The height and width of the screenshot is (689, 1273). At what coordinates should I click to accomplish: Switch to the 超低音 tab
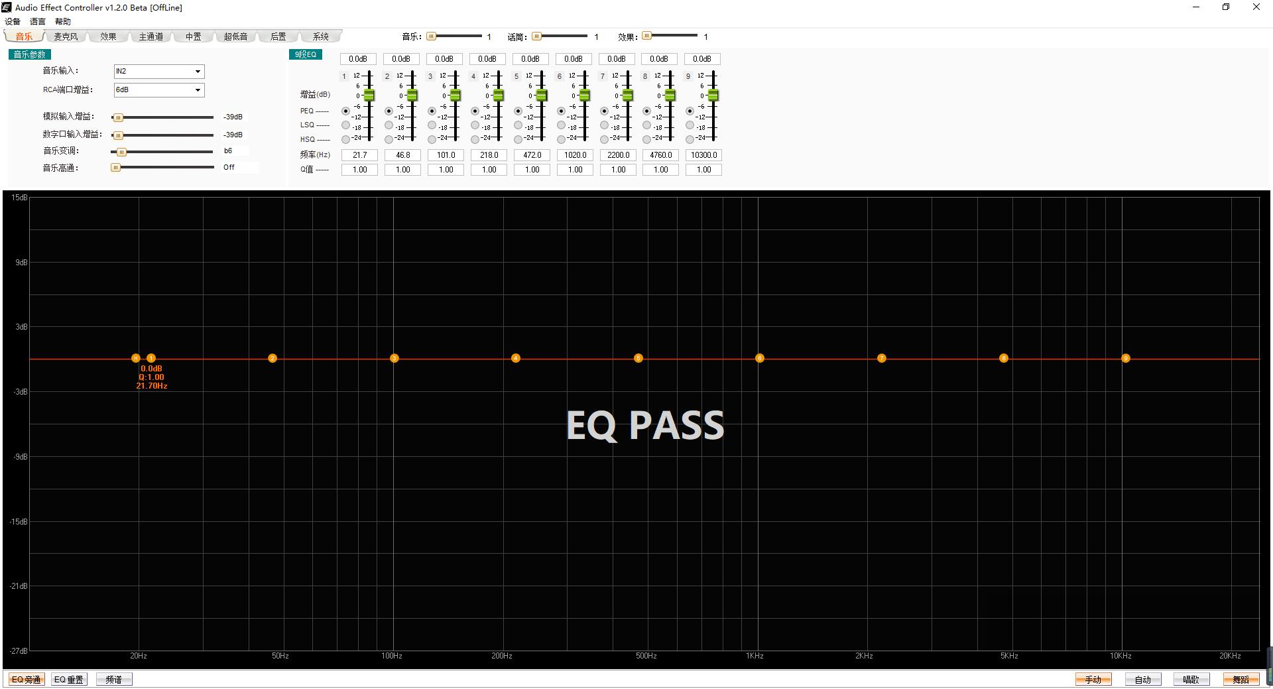[x=235, y=36]
